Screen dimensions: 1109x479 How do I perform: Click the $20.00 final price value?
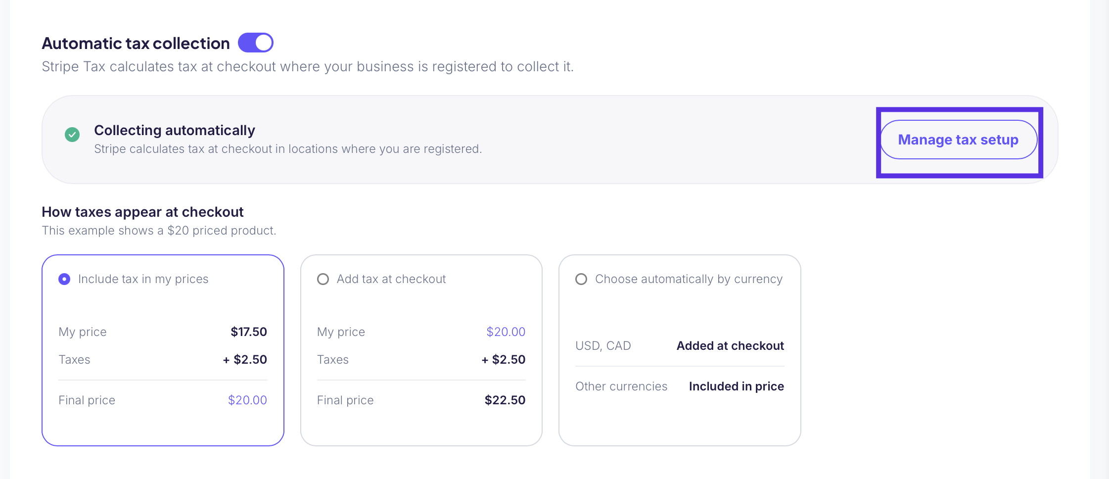coord(247,400)
